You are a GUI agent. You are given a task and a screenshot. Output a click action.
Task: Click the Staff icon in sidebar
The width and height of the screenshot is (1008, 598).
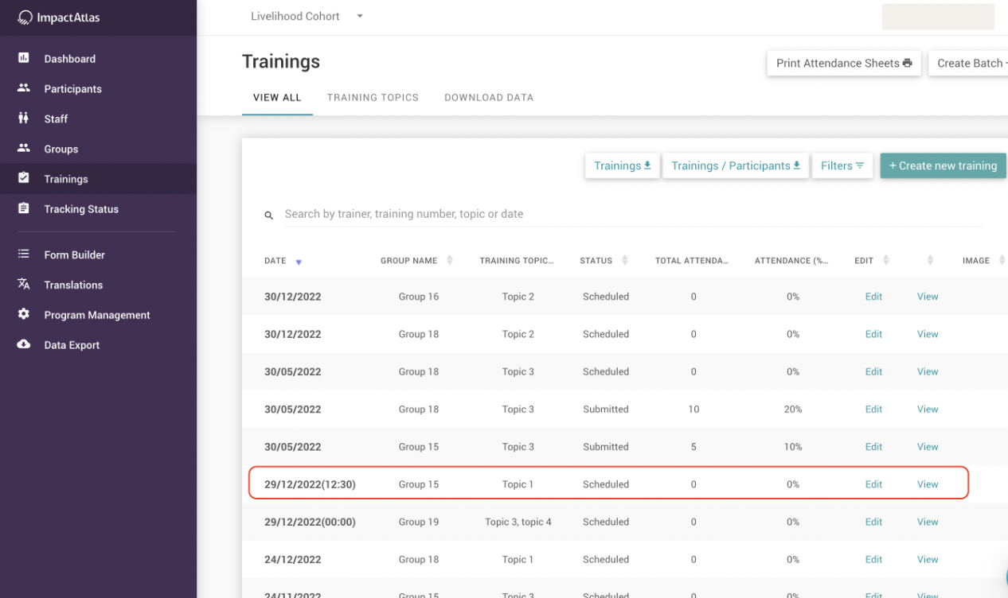[24, 118]
